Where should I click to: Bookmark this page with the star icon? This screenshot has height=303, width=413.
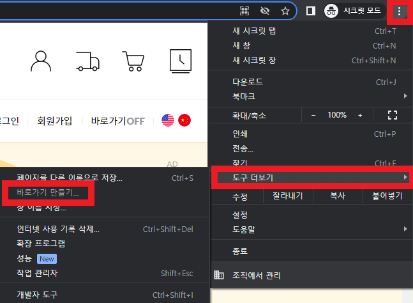tap(285, 11)
